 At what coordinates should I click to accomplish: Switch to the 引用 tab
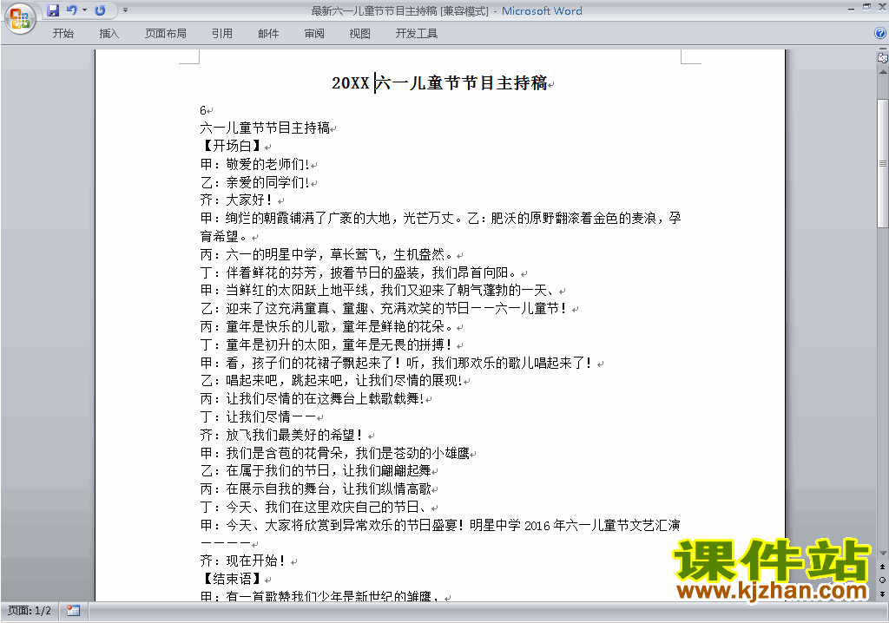tap(221, 34)
